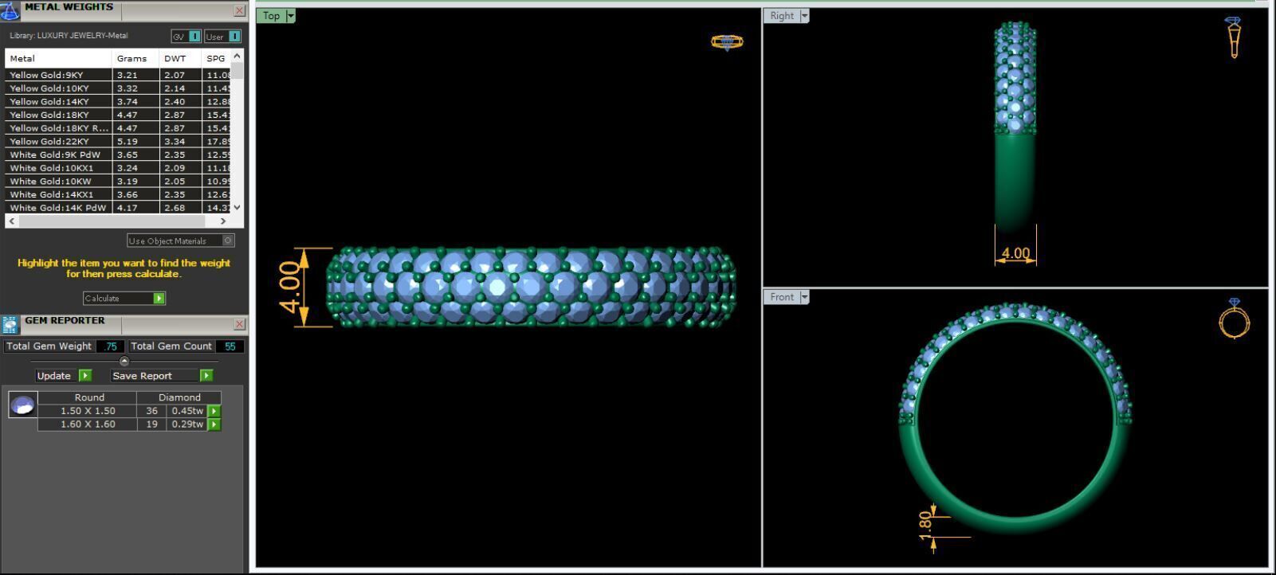
Task: Click the SPG column header
Action: coord(216,58)
